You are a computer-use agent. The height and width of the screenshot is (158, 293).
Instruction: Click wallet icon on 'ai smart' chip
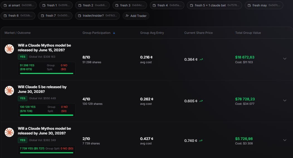pos(5,5)
